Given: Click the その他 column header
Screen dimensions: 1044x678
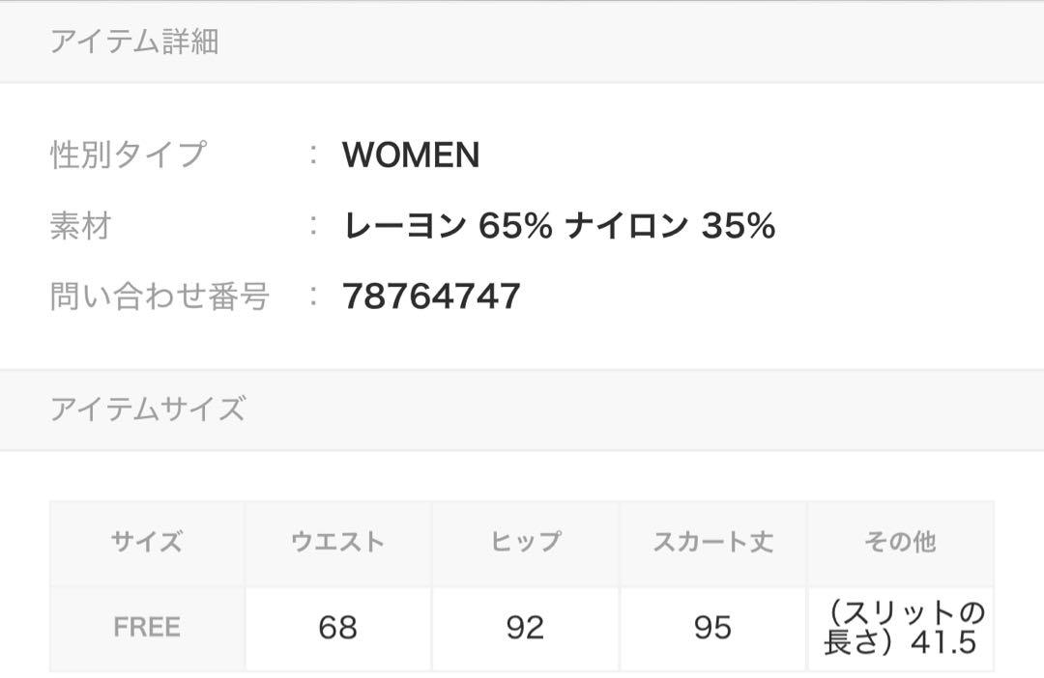Looking at the screenshot, I should pos(900,542).
